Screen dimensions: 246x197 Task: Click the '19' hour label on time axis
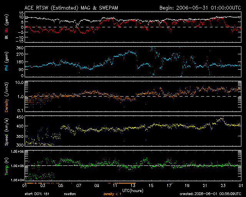(x=187, y=186)
